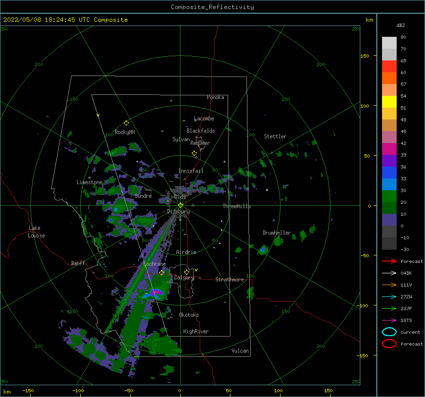The image size is (425, 397).
Task: Click the blue echo cell south of Drumheller
Action: 263,249
